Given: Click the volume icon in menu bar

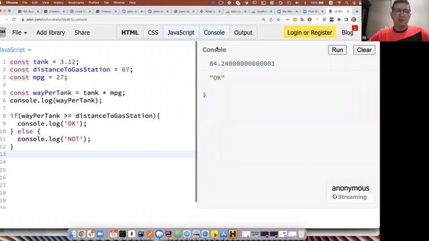Looking at the screenshot, I should pyautogui.click(x=297, y=3).
